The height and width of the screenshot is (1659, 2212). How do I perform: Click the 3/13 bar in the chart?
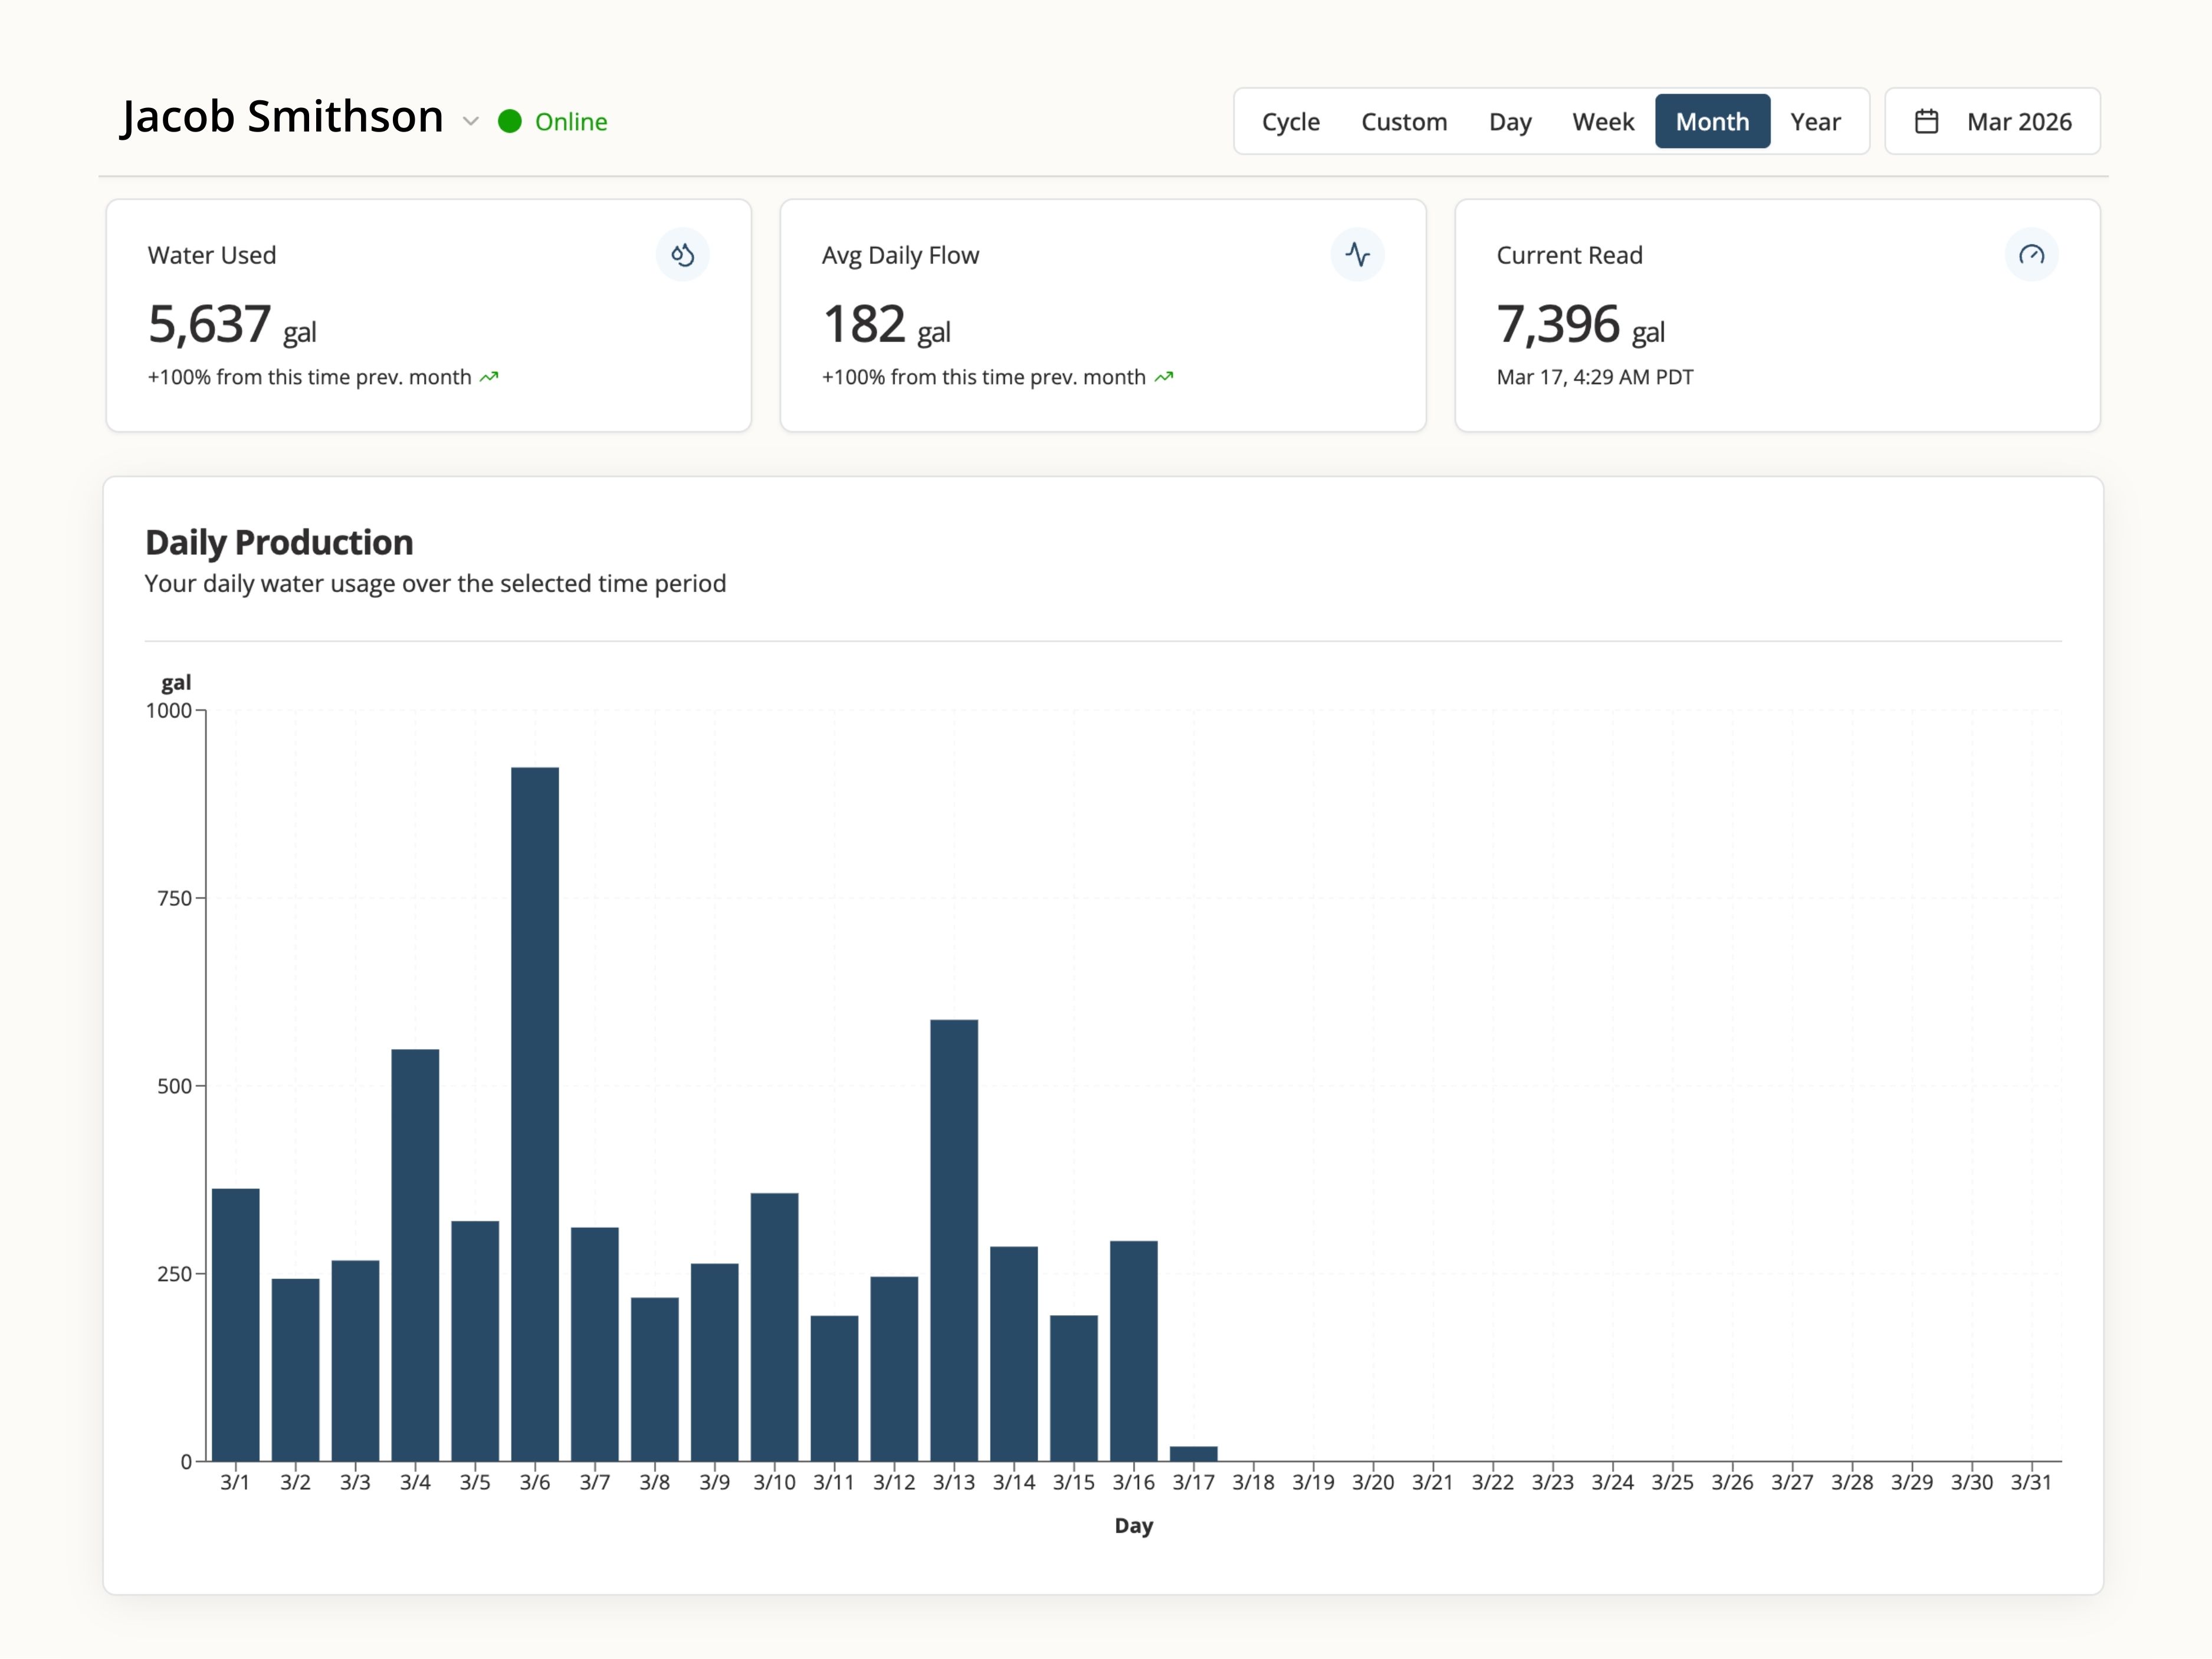[953, 1240]
